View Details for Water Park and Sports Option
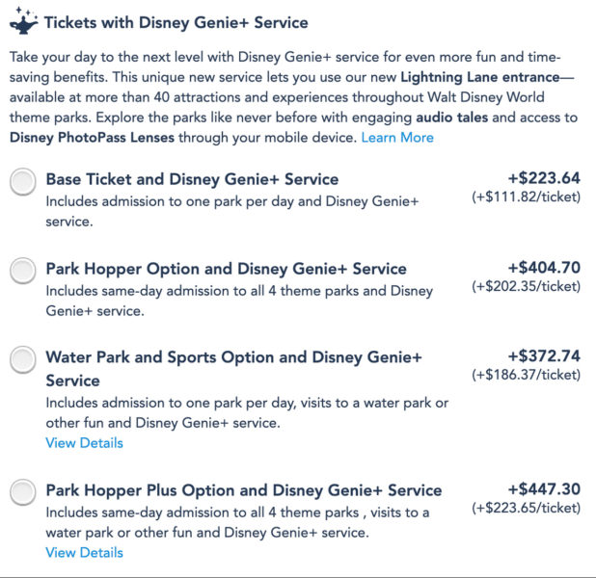Viewport: 596px width, 578px height. coord(84,443)
